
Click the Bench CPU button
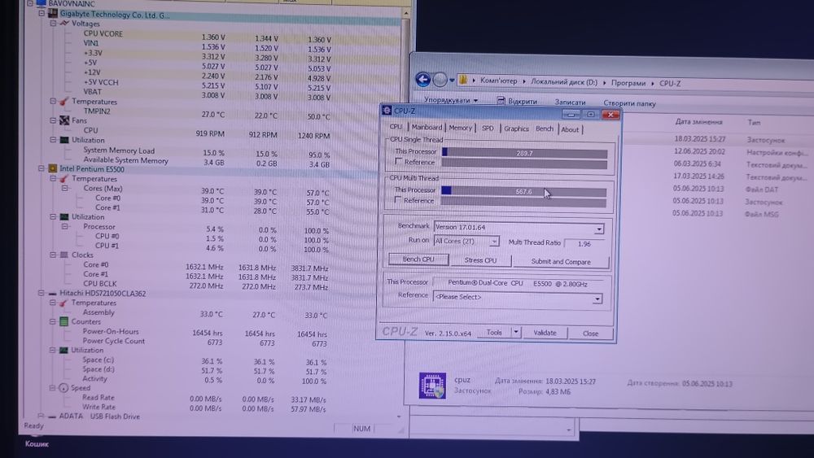(x=418, y=260)
